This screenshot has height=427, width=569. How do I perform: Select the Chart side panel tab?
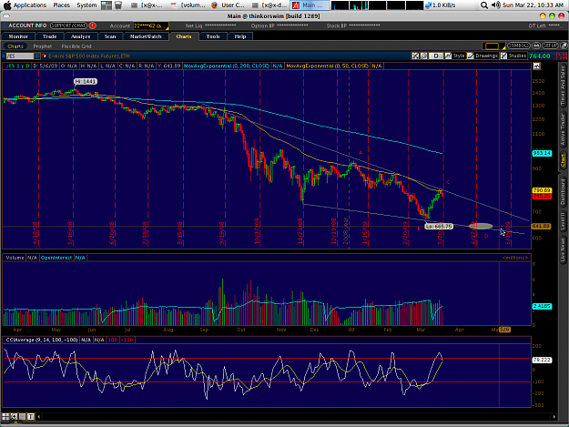tap(563, 160)
